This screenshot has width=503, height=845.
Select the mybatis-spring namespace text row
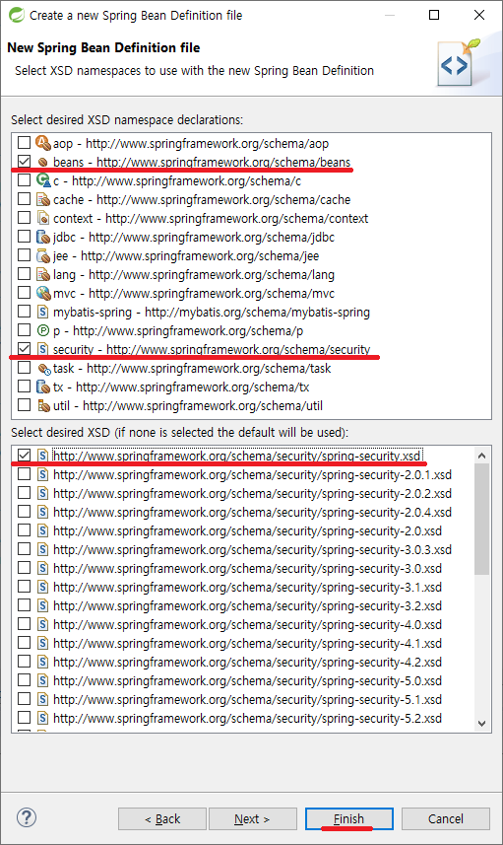pyautogui.click(x=212, y=312)
